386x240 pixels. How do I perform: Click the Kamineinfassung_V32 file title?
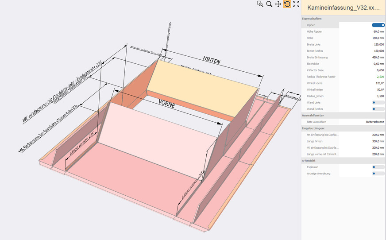pyautogui.click(x=343, y=8)
